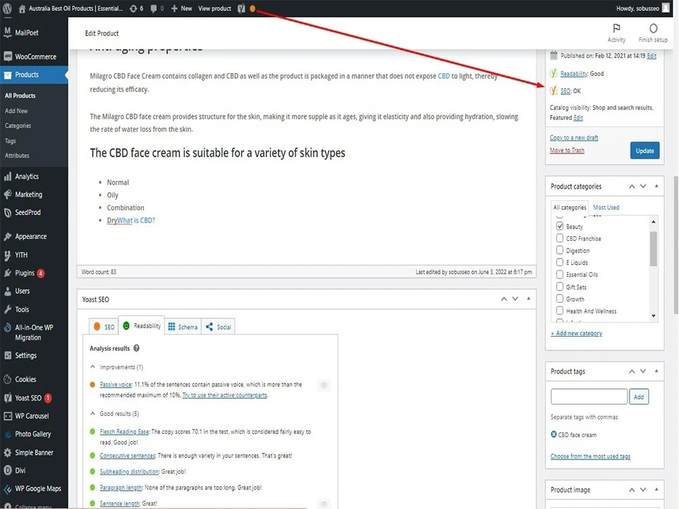Check the Growth category
Image resolution: width=679 pixels, height=509 pixels.
coord(559,299)
